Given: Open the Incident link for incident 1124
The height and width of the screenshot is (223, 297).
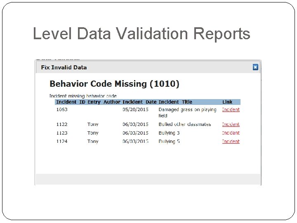Looking at the screenshot, I should (x=231, y=141).
